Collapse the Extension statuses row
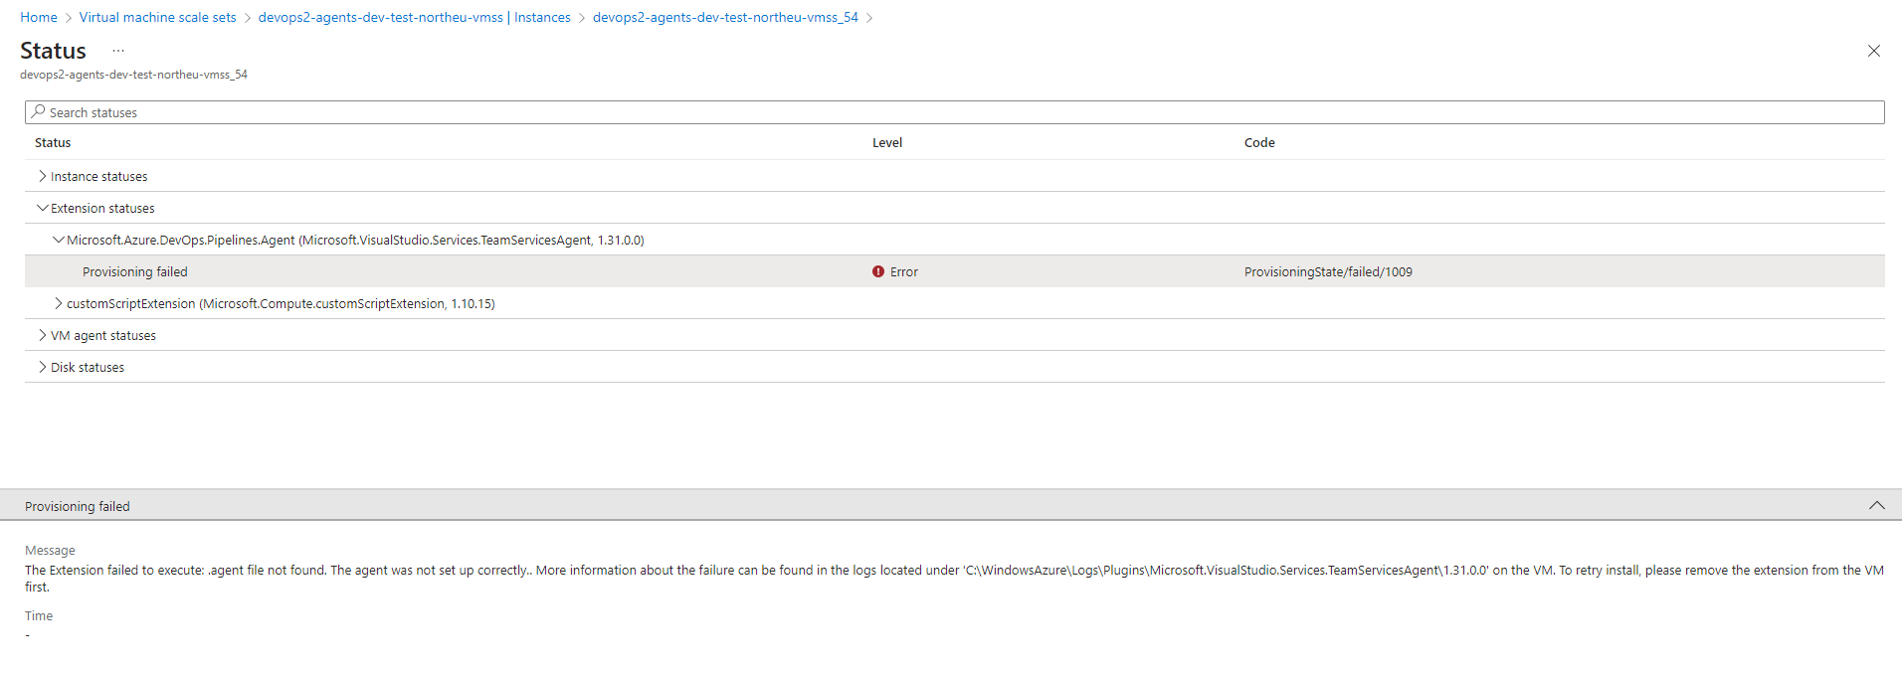Screen dimensions: 1902x675 [x=42, y=208]
